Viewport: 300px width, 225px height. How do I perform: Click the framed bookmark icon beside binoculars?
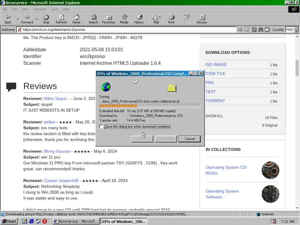tap(254, 30)
